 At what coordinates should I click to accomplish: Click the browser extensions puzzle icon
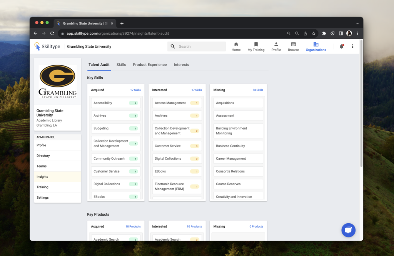(x=324, y=33)
